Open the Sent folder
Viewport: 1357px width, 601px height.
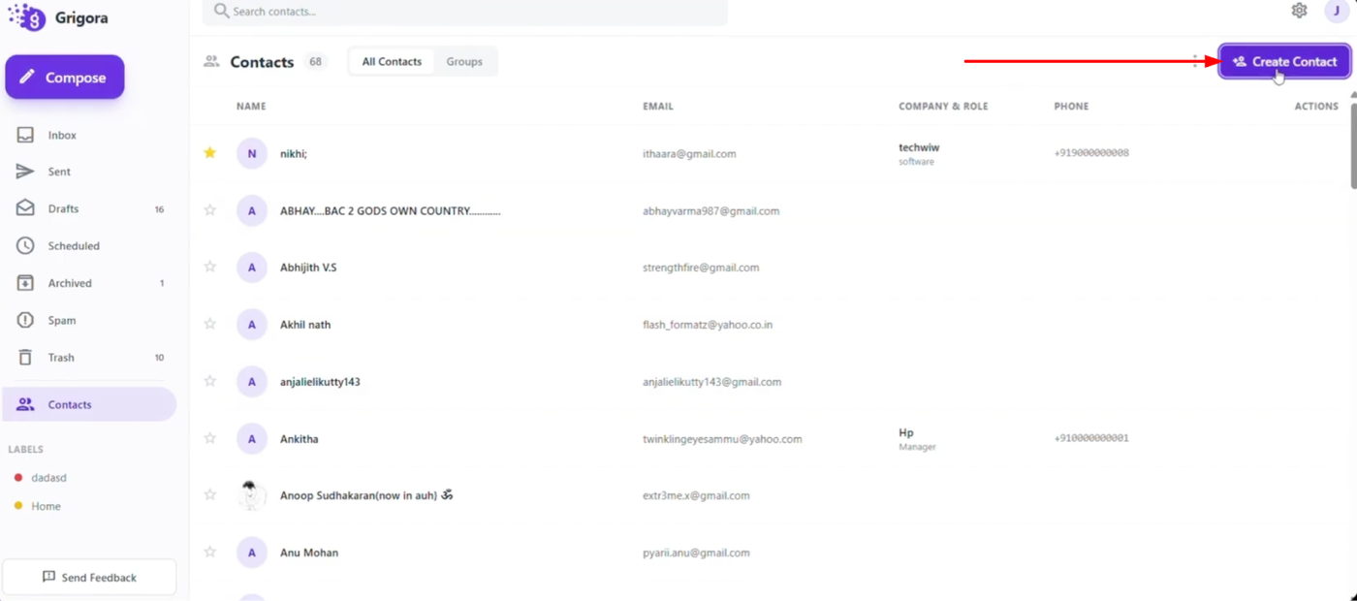89,172
